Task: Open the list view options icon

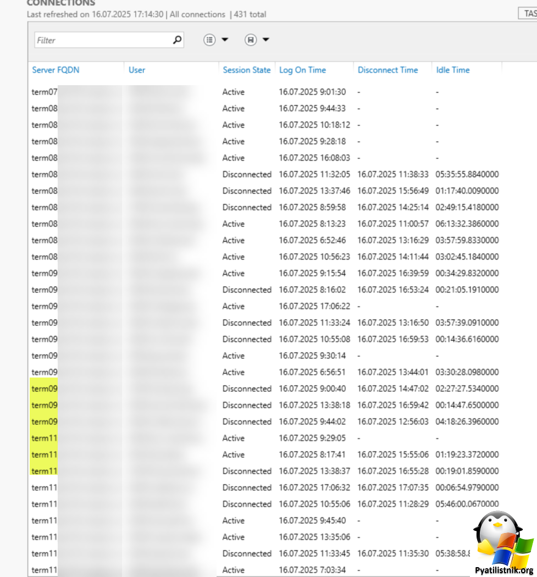Action: pos(209,40)
